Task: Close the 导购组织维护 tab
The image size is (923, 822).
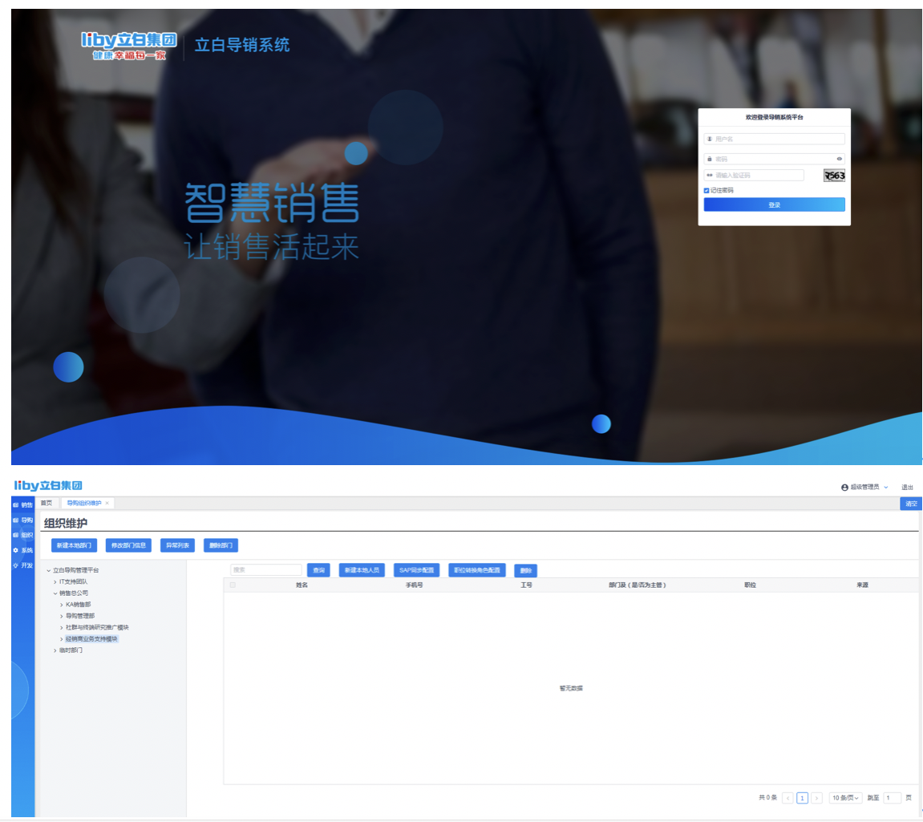Action: tap(107, 504)
